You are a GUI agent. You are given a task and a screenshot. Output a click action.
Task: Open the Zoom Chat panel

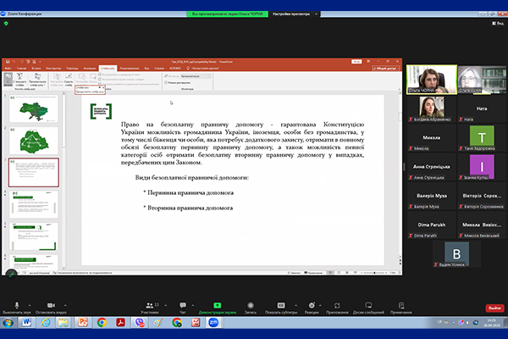183,304
